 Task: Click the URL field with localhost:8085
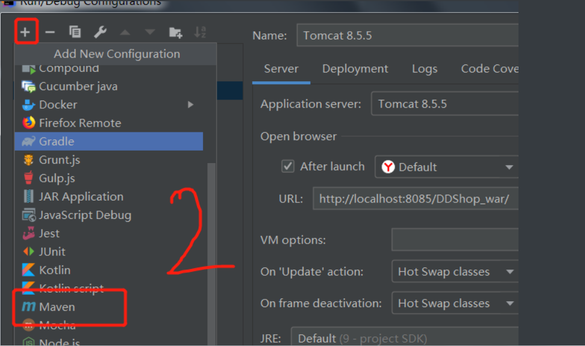pyautogui.click(x=416, y=198)
